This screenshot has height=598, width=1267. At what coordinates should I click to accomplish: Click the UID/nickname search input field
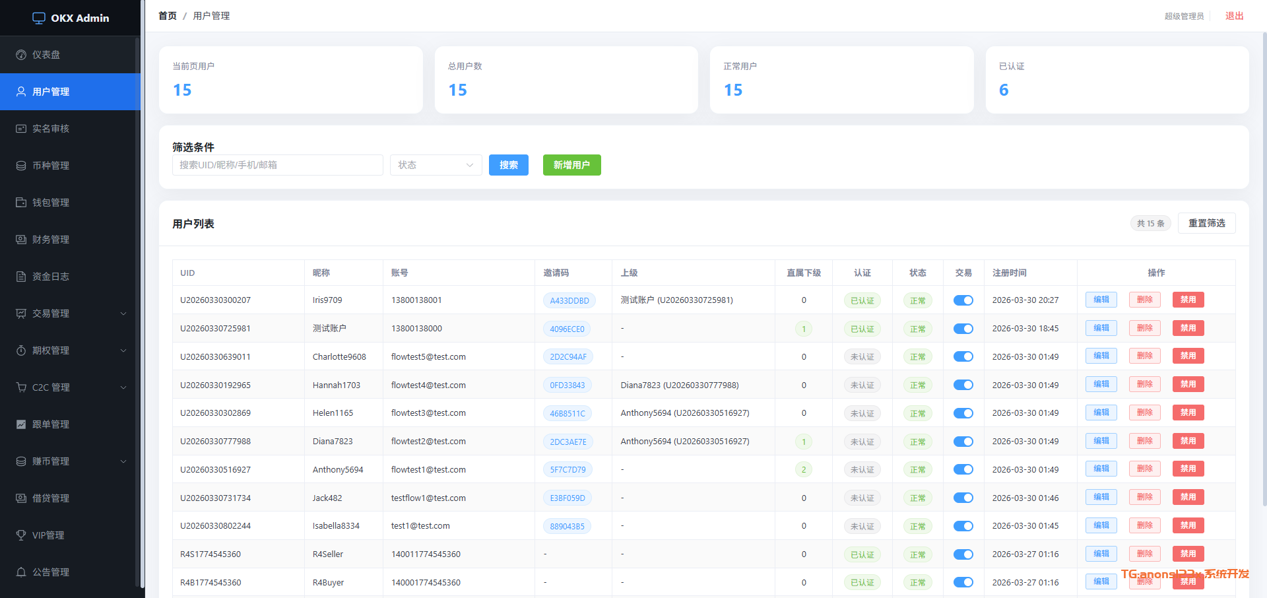(277, 165)
